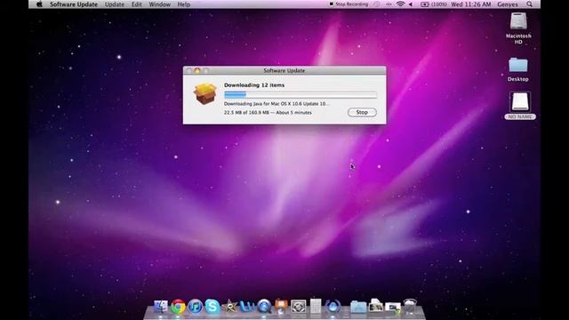Open Spotlight search magnifier

(x=530, y=4)
